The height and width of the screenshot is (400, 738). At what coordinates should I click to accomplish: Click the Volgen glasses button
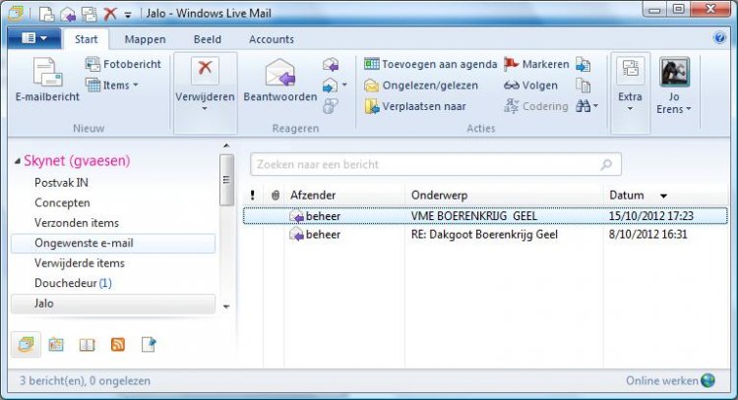(x=530, y=86)
